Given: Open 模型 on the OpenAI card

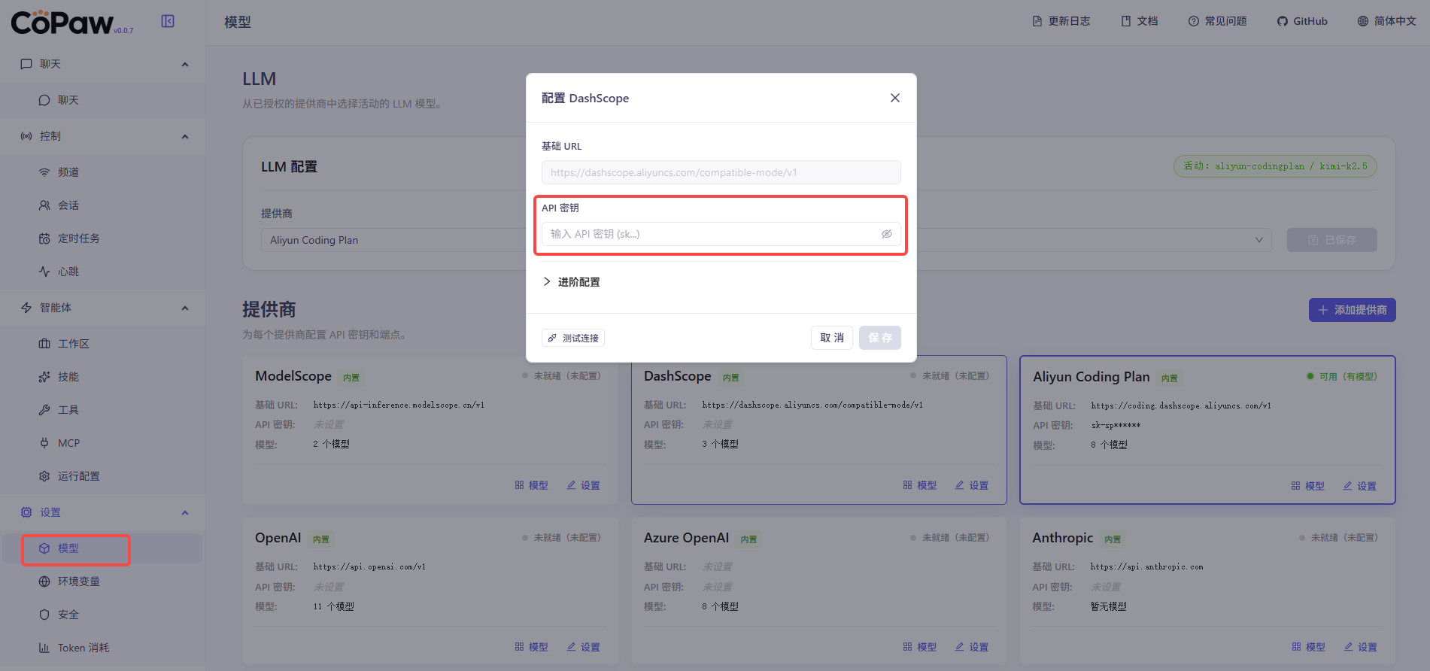Looking at the screenshot, I should pos(532,647).
